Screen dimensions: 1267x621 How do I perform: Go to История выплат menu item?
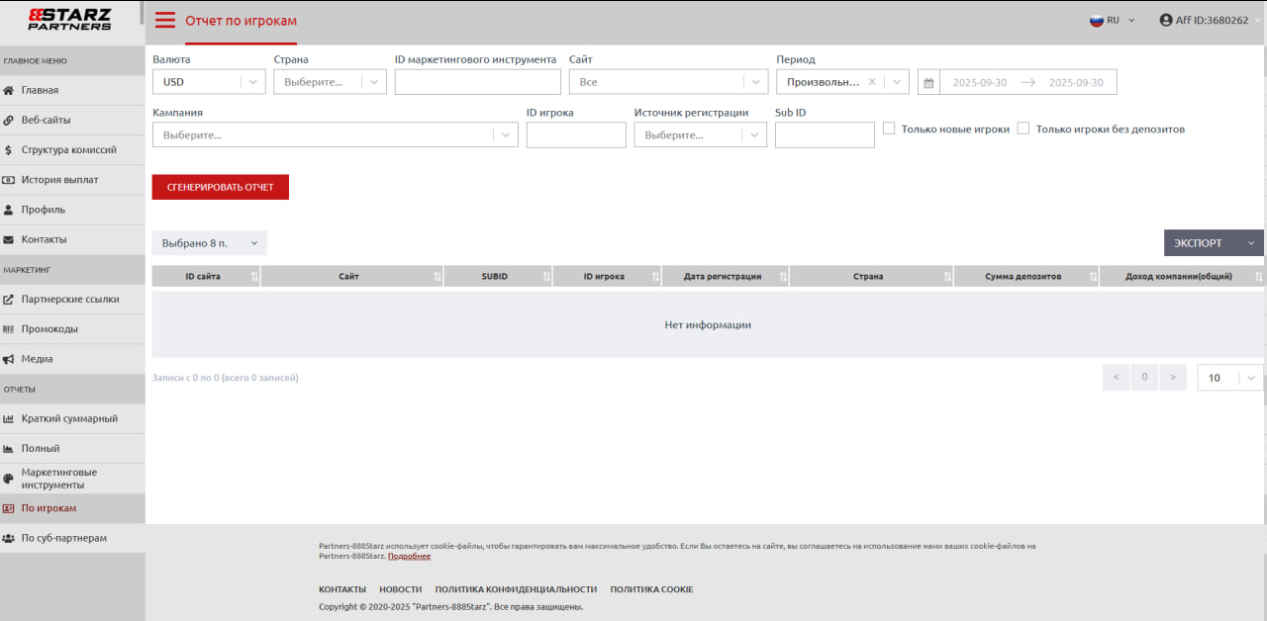[x=59, y=180]
